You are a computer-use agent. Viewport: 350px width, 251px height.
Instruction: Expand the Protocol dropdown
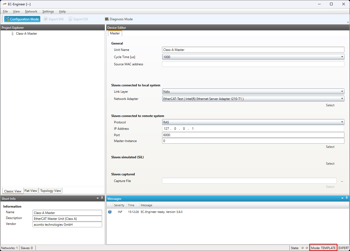coord(342,122)
